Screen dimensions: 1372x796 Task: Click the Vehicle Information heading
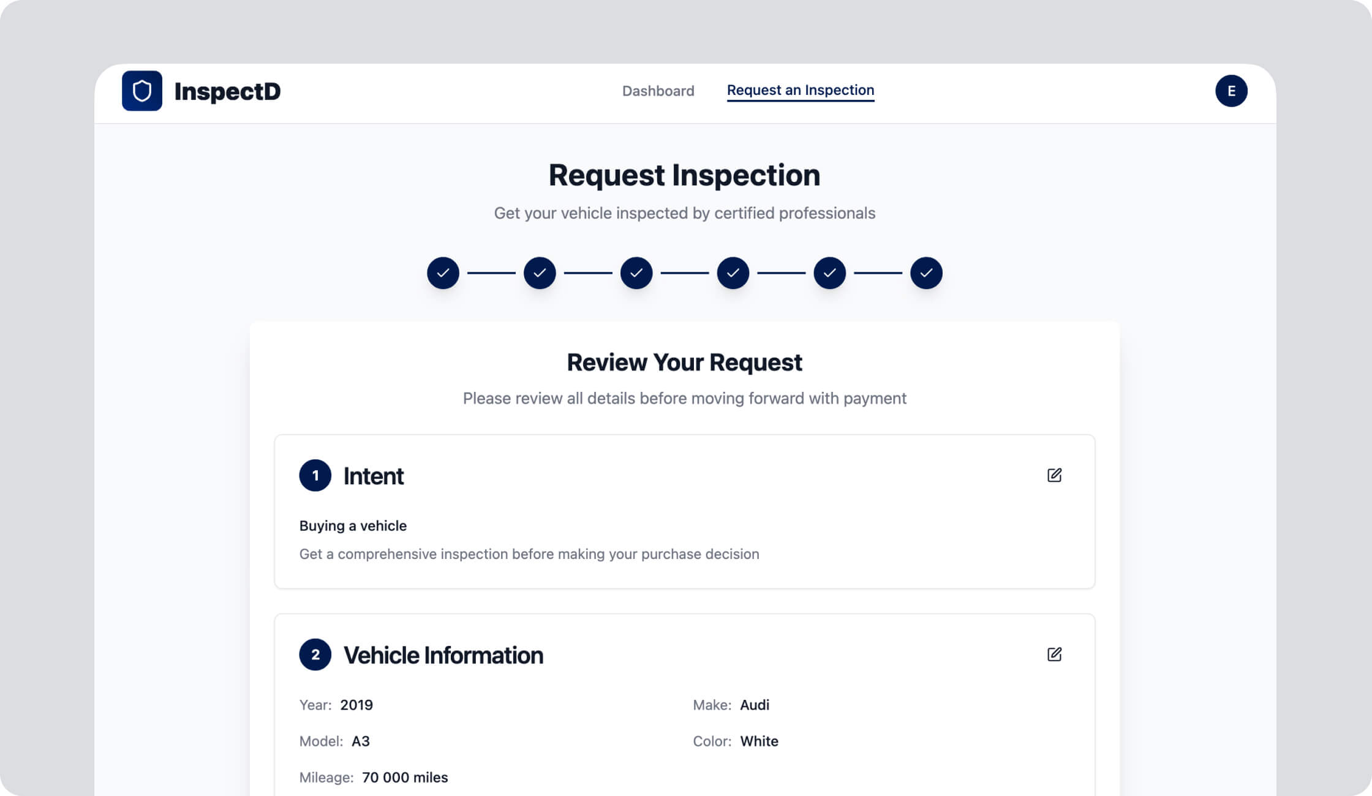443,655
